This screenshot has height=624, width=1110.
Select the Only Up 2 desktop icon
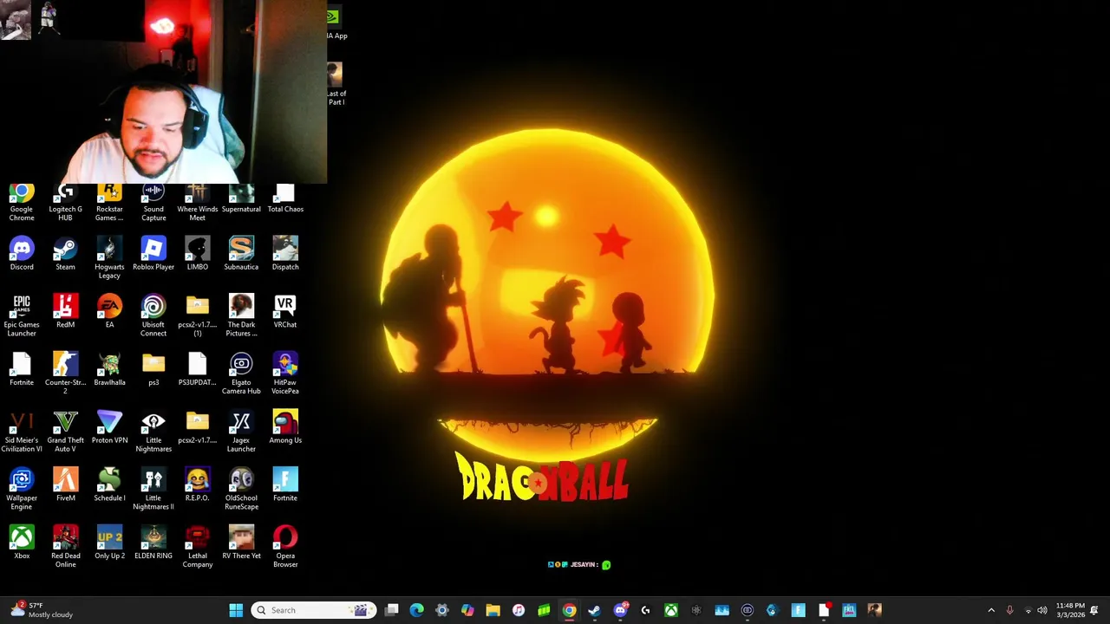(109, 543)
